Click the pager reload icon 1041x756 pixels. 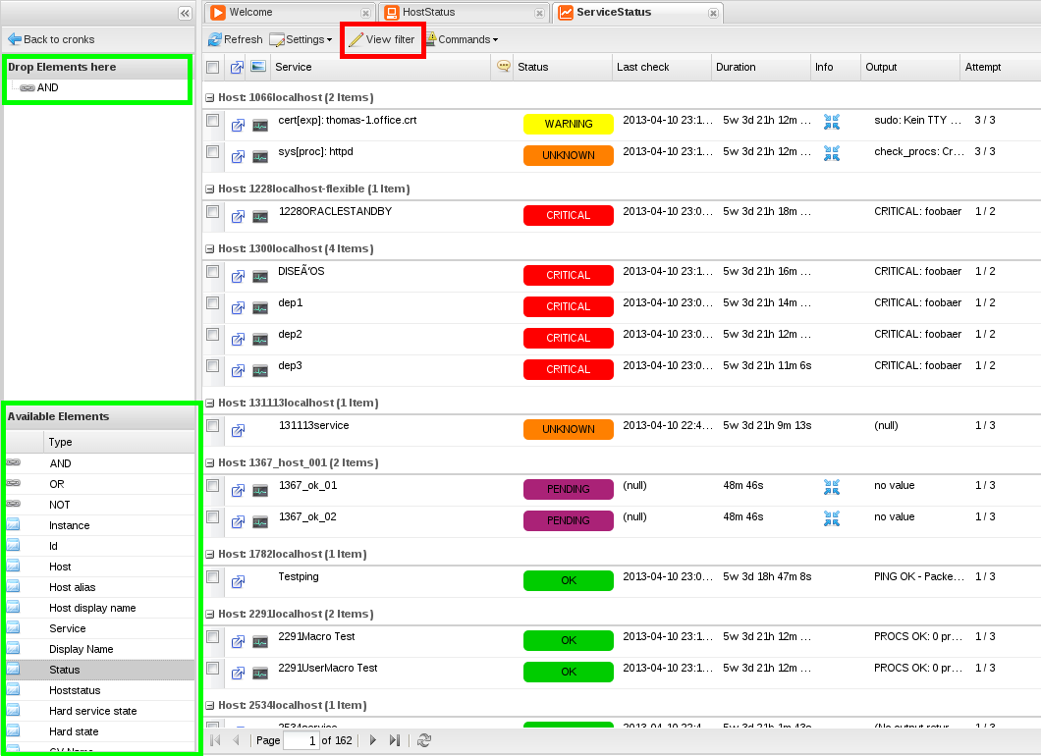click(424, 740)
